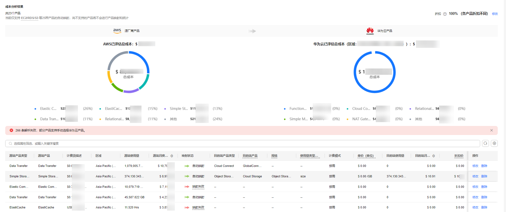
Task: Click 修改 in the ElastiCache row
Action: pos(475,207)
